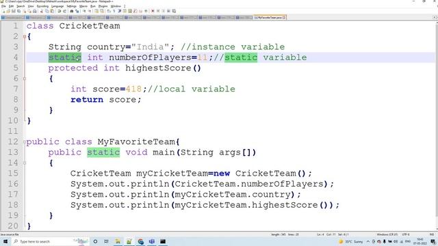Viewport: 438px width, 246px height.
Task: Click the Save toolbar icon
Action: (14, 11)
